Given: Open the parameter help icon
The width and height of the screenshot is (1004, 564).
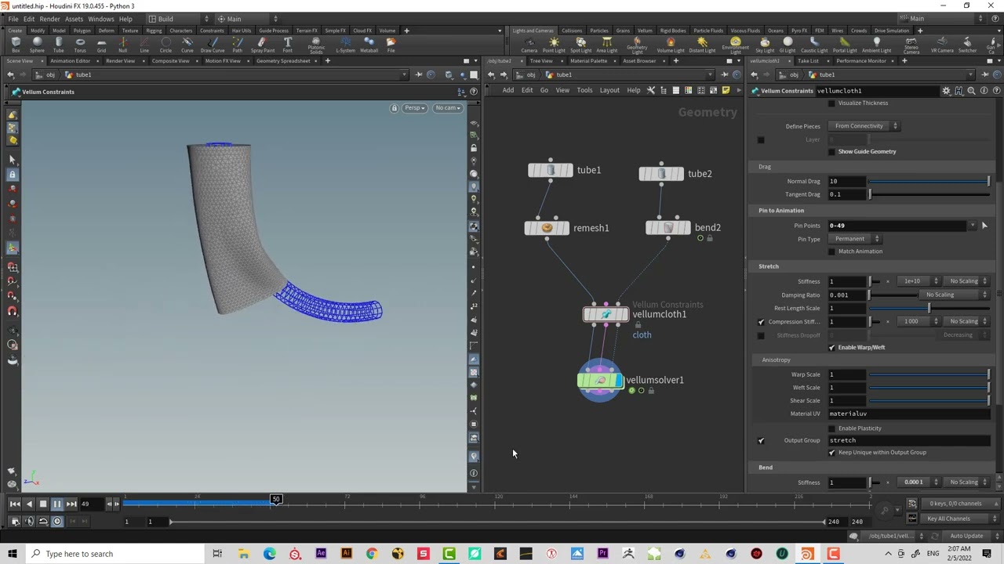Looking at the screenshot, I should [x=996, y=91].
